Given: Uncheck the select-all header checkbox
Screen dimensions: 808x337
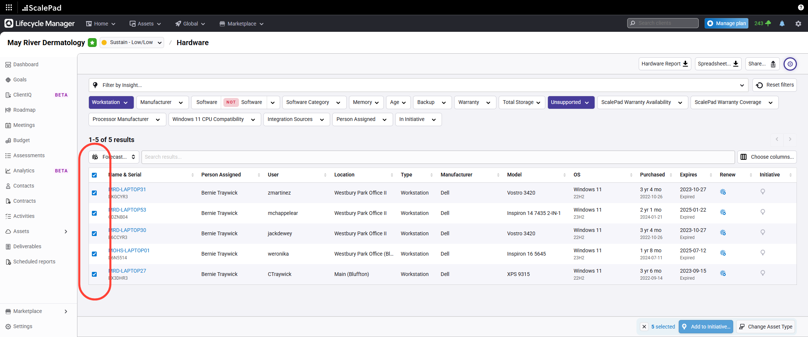Looking at the screenshot, I should click(x=94, y=175).
